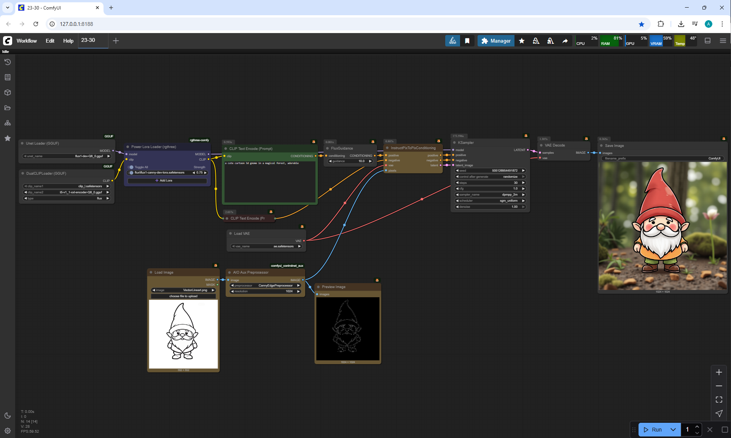Expand the Run button dropdown arrow

[x=673, y=430]
